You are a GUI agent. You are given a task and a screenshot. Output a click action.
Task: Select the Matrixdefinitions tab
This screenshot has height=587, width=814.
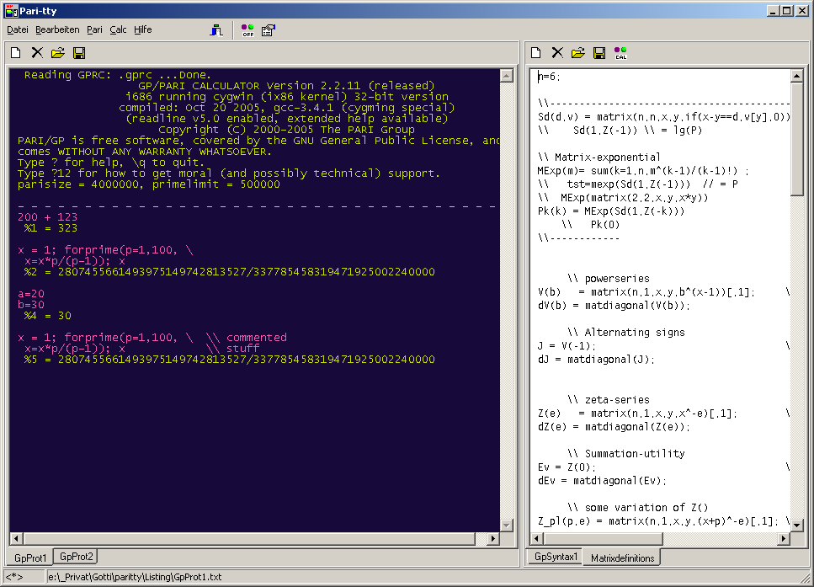click(623, 558)
